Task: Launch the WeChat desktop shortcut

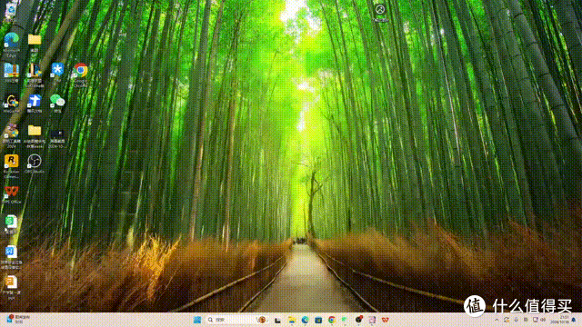Action: [x=57, y=101]
